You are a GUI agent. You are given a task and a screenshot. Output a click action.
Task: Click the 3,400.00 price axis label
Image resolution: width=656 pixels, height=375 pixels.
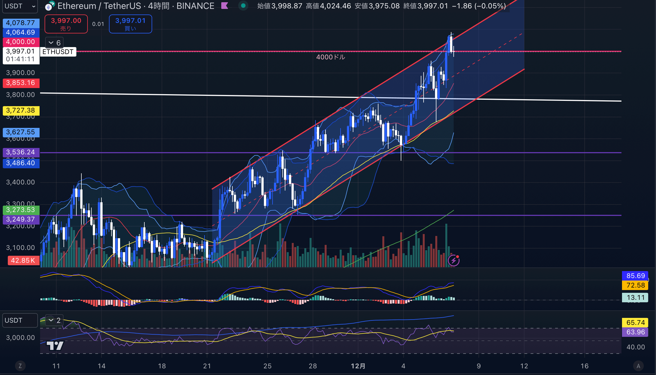tap(21, 182)
